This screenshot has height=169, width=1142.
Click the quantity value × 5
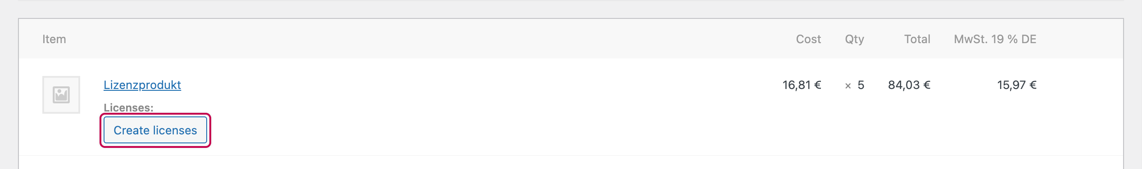tap(854, 85)
